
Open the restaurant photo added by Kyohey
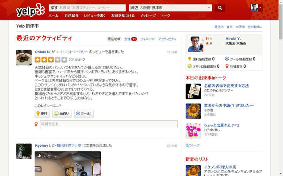(68, 164)
